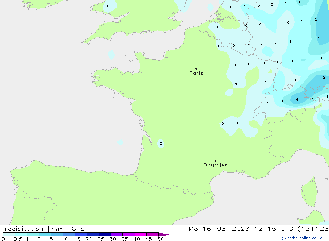Pick the 40–45 mm magenta legend swatch
The height and width of the screenshot is (241, 329).
[x=140, y=234]
